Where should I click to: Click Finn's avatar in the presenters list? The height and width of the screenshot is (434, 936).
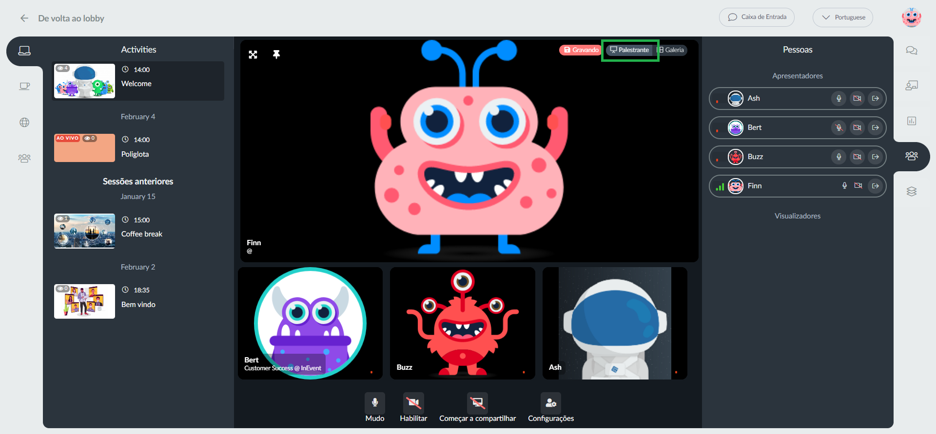tap(736, 186)
